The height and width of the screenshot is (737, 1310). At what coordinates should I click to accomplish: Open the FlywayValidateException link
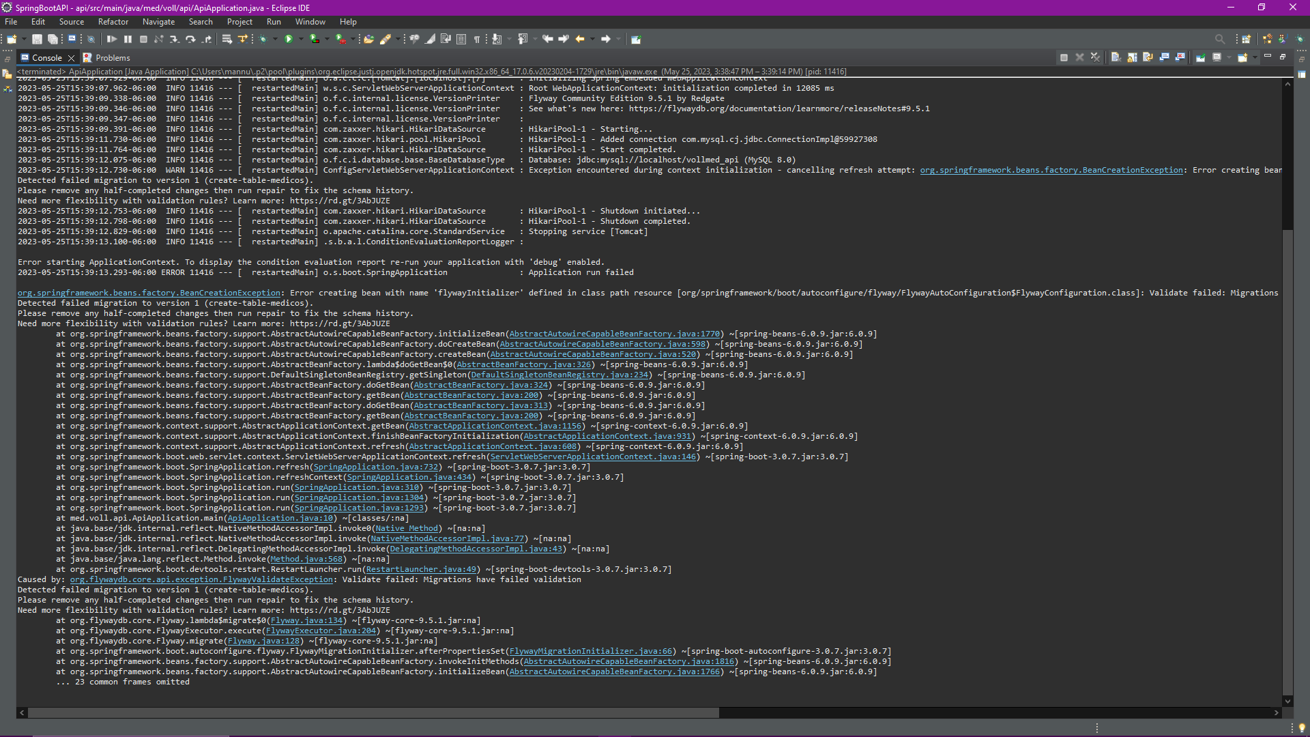[201, 579]
